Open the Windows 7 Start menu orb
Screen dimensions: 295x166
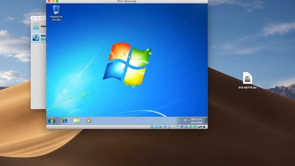(x=52, y=121)
